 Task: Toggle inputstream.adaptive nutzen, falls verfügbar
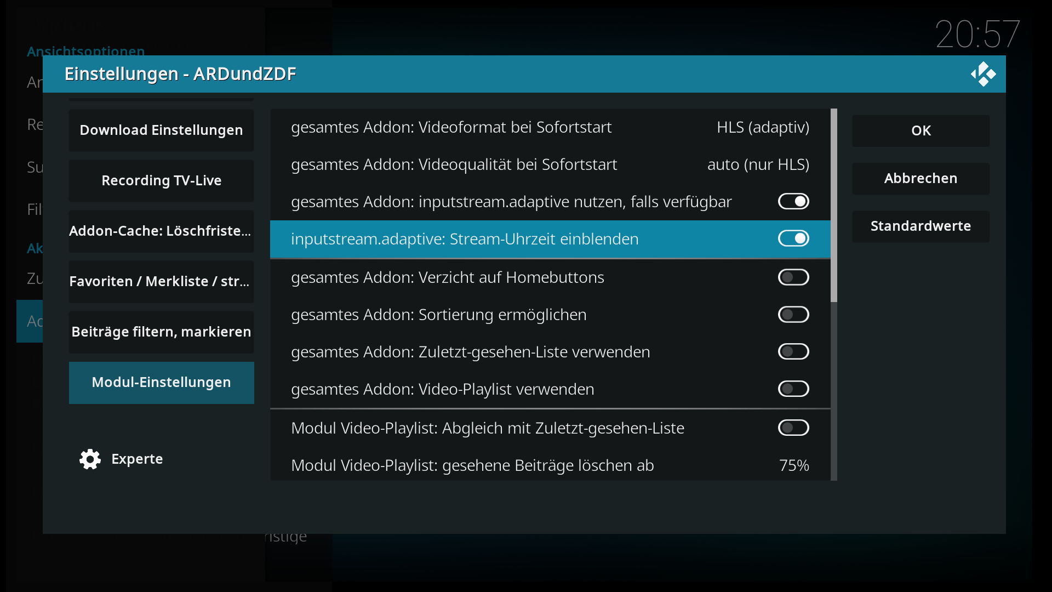point(793,202)
